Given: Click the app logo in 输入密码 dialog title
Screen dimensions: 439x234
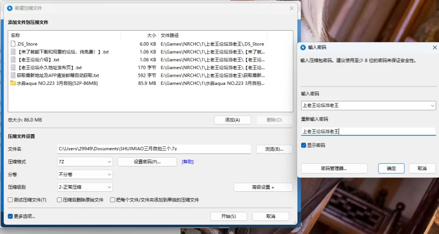Looking at the screenshot, I should [303, 48].
